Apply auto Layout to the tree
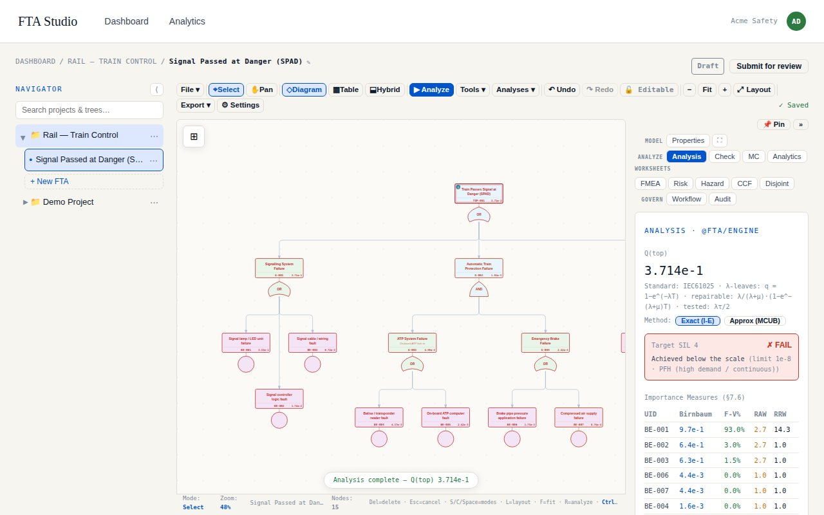The height and width of the screenshot is (515, 824). [x=754, y=89]
